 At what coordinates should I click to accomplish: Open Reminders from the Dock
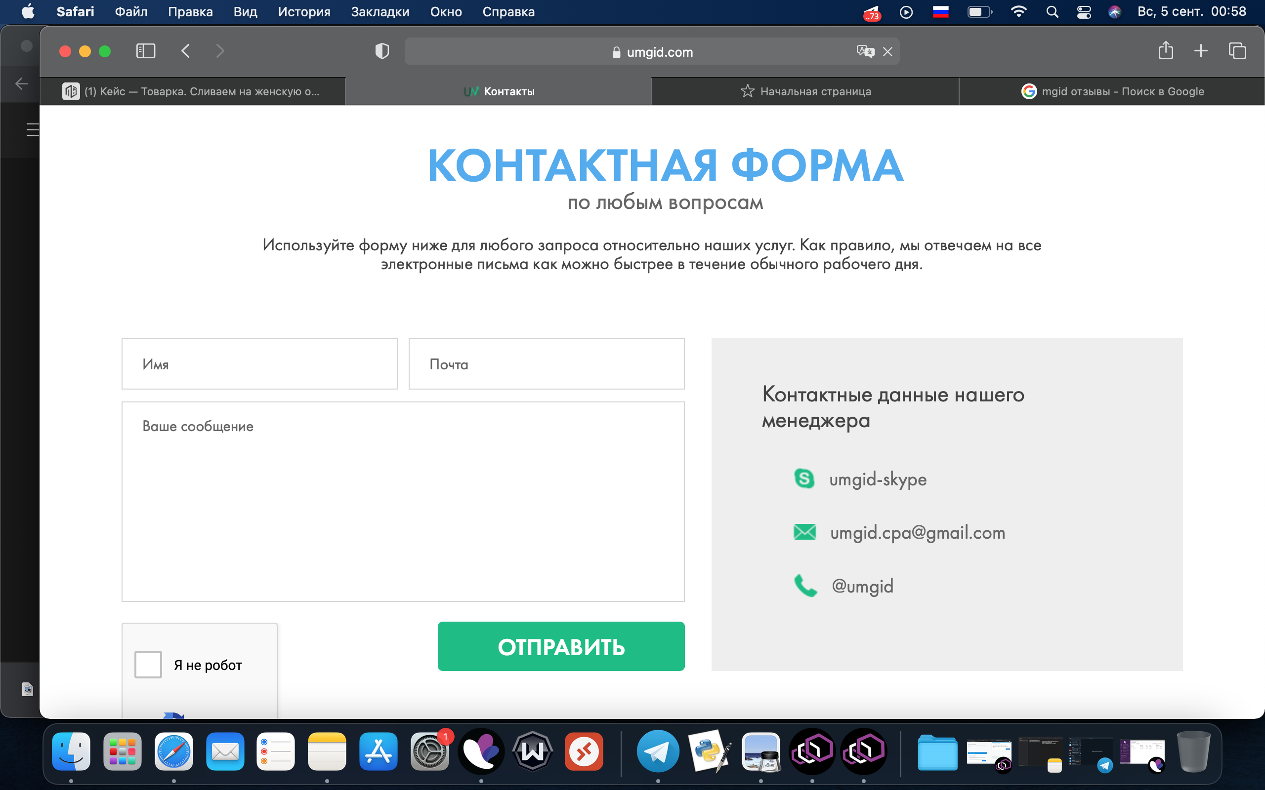pos(276,751)
